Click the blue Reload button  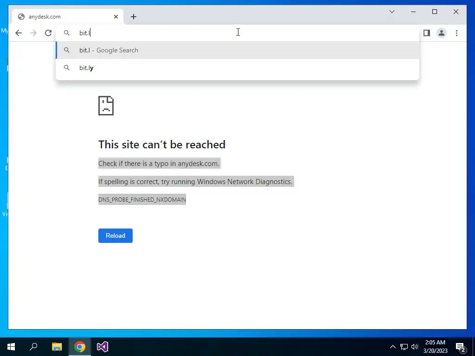pos(116,235)
